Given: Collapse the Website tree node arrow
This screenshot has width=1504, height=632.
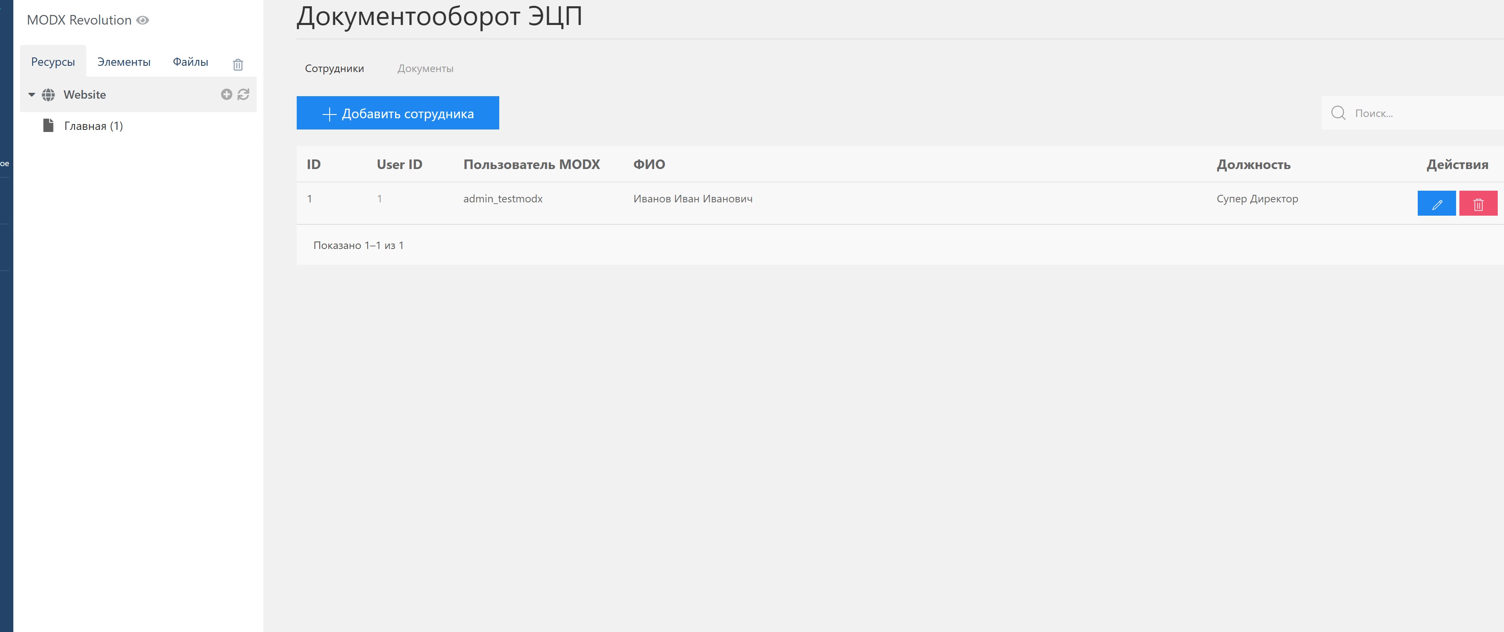Looking at the screenshot, I should (x=32, y=95).
